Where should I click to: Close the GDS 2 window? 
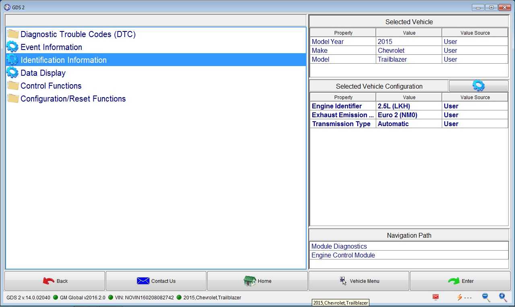505,7
